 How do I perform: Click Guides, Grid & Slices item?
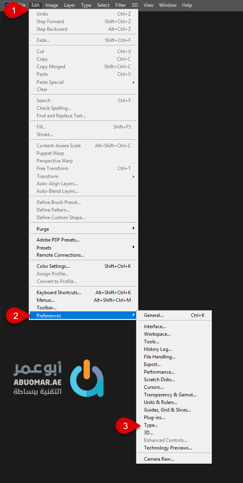coord(167,410)
